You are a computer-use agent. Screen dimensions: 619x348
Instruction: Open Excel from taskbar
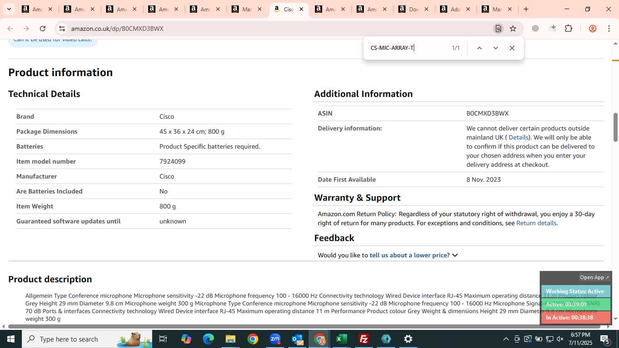coord(342,339)
